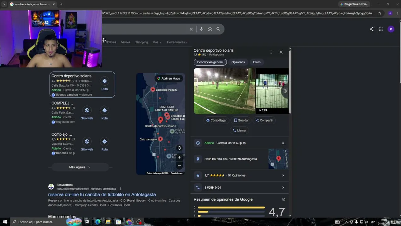Click the Club metegool map pin
This screenshot has width=401, height=226.
click(160, 139)
